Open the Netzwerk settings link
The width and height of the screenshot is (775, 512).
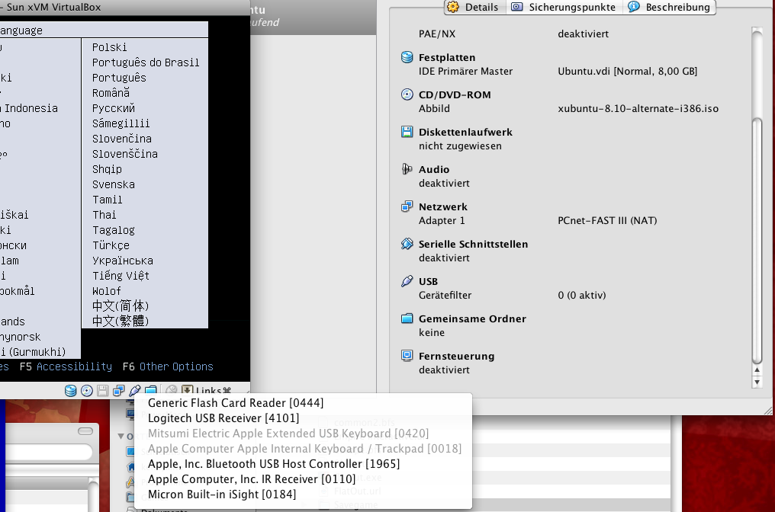point(443,207)
